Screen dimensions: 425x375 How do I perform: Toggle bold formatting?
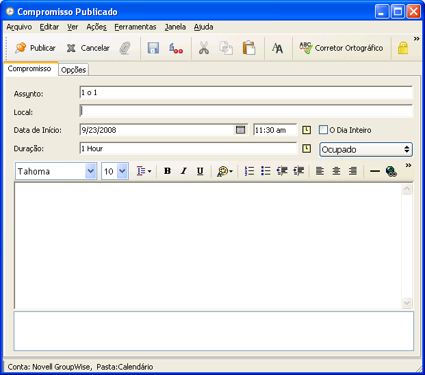(x=167, y=171)
